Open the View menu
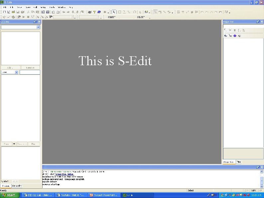264x198 pixels. pyautogui.click(x=19, y=7)
